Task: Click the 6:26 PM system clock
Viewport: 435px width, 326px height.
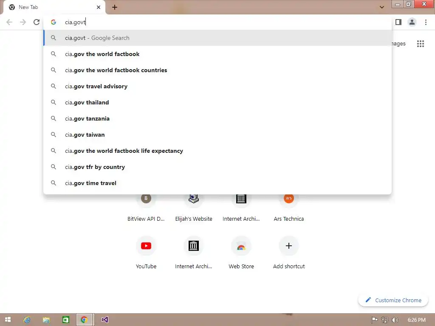Action: click(416, 320)
